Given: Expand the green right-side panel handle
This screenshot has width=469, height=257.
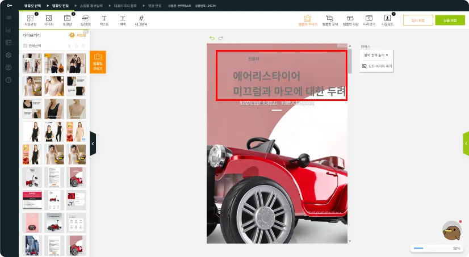Looking at the screenshot, I should click(466, 144).
